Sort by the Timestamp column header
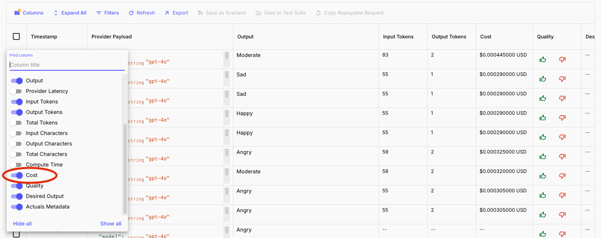Viewport: 601px width, 238px height. click(x=44, y=37)
